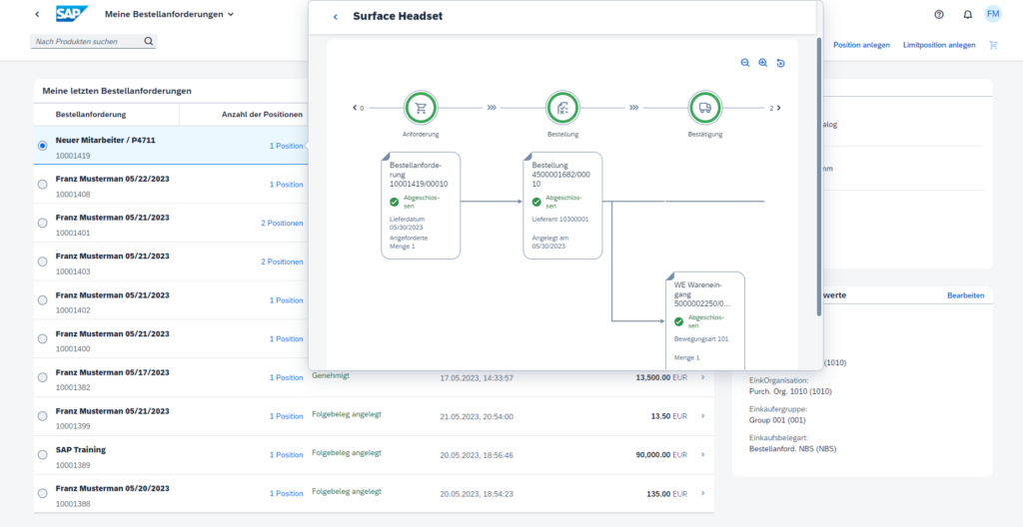Open 2 Positionen link for 10001403
Screen dimensions: 1023x527
pos(282,262)
